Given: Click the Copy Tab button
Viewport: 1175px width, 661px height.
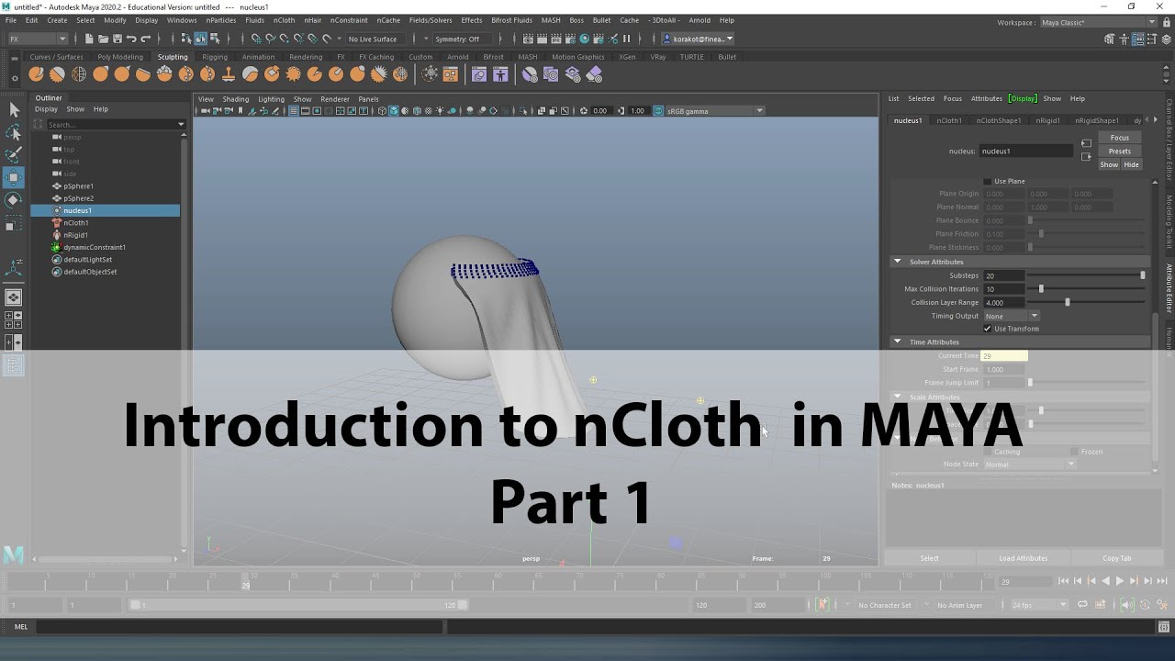Looking at the screenshot, I should coord(1117,558).
